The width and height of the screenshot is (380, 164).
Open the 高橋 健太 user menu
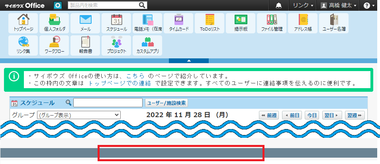click(x=338, y=5)
